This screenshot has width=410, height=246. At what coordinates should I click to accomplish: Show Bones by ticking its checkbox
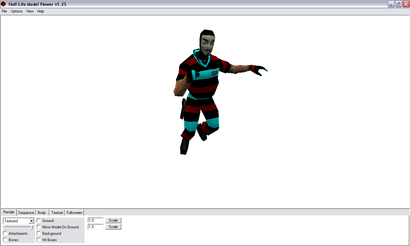click(x=5, y=240)
